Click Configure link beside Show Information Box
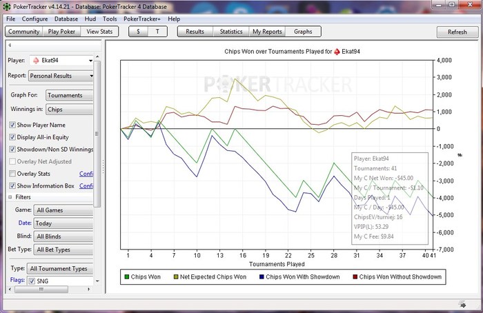483x313 pixels. 86,186
